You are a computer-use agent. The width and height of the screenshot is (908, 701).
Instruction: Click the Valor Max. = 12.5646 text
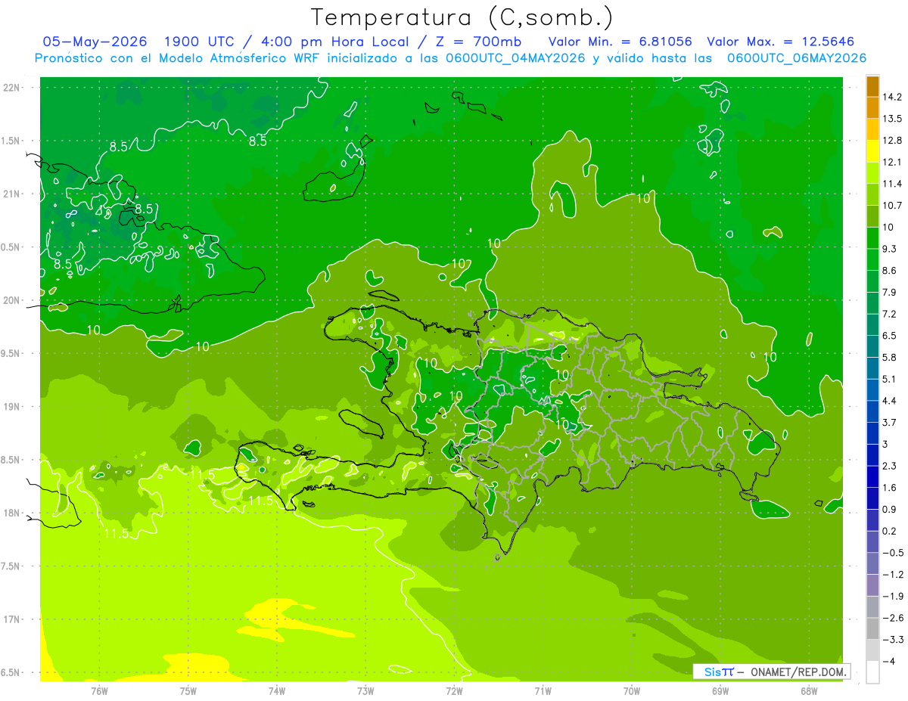coord(784,42)
